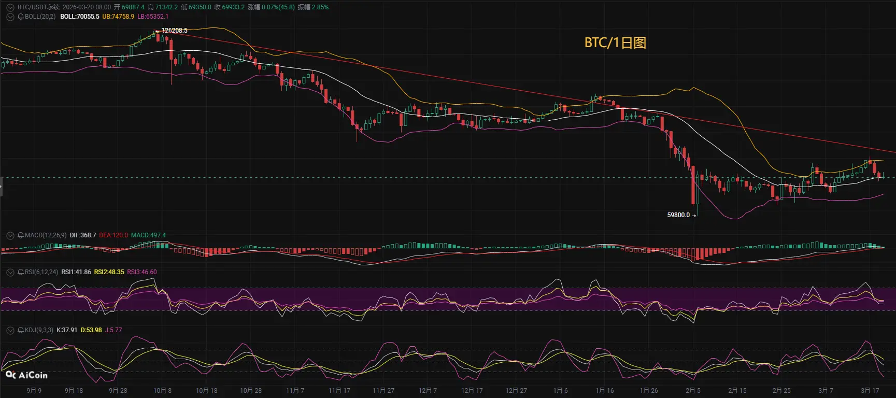Click the BTC/USDT永续 symbol name
Screen dimensions: 896x398
pos(38,7)
